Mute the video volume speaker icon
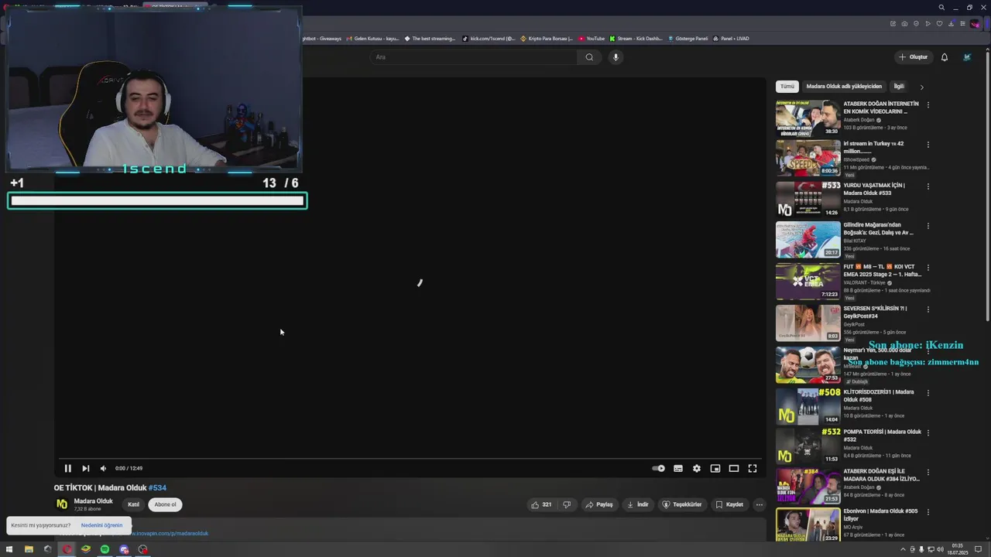 point(103,468)
